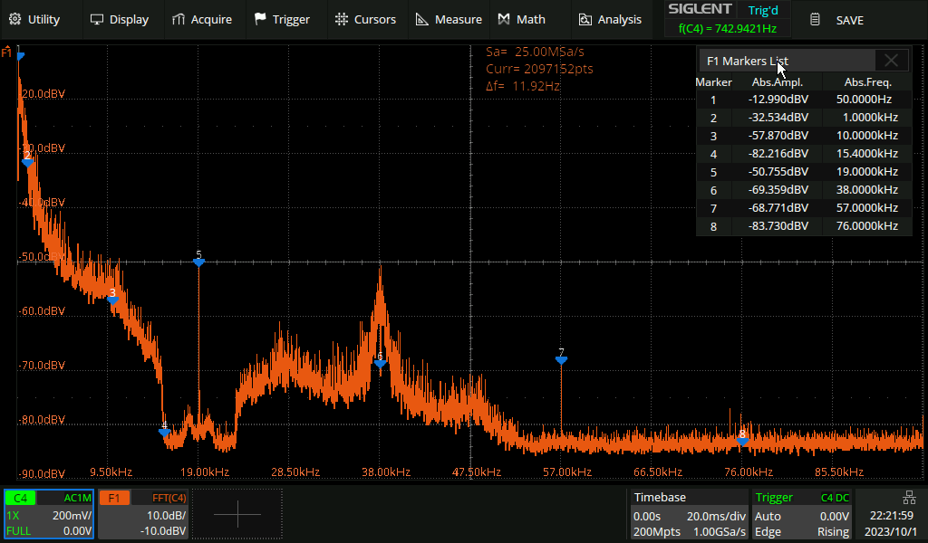Open the Timebase settings panel
This screenshot has height=543, width=928.
[x=689, y=514]
